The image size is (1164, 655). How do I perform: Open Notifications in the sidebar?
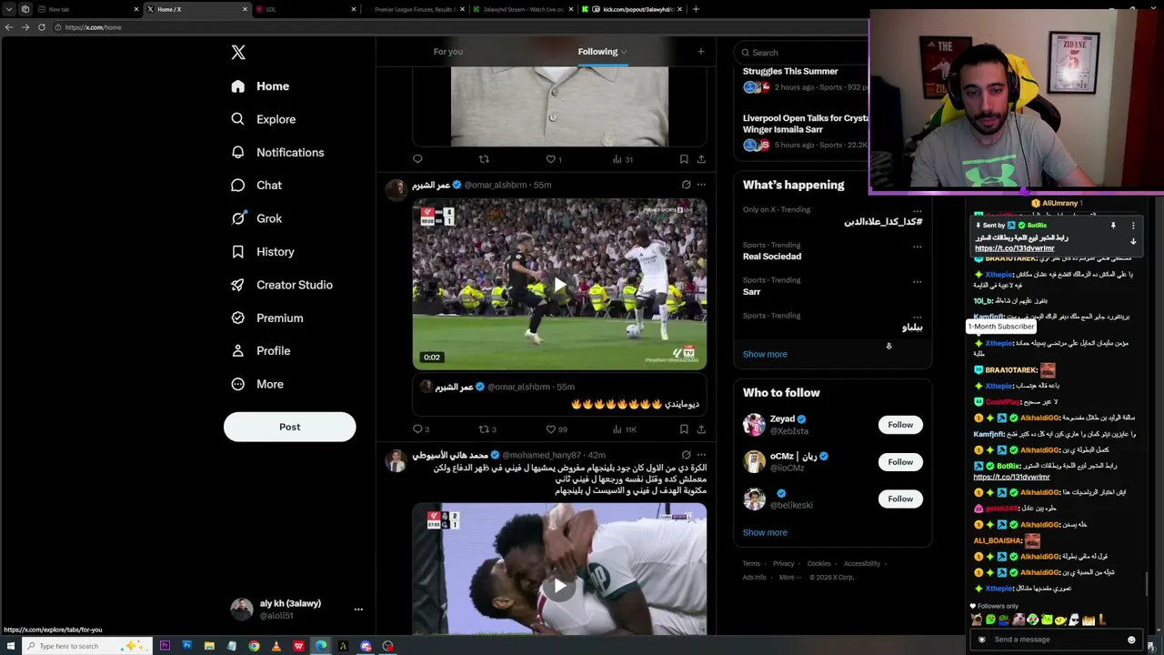point(277,152)
